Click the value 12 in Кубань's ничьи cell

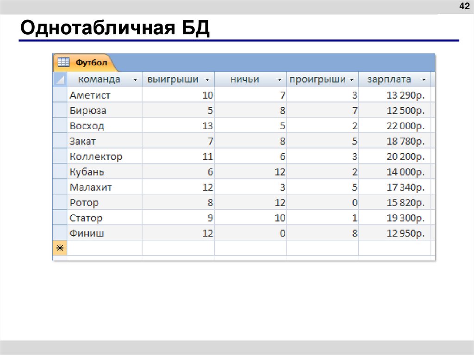[x=280, y=172]
